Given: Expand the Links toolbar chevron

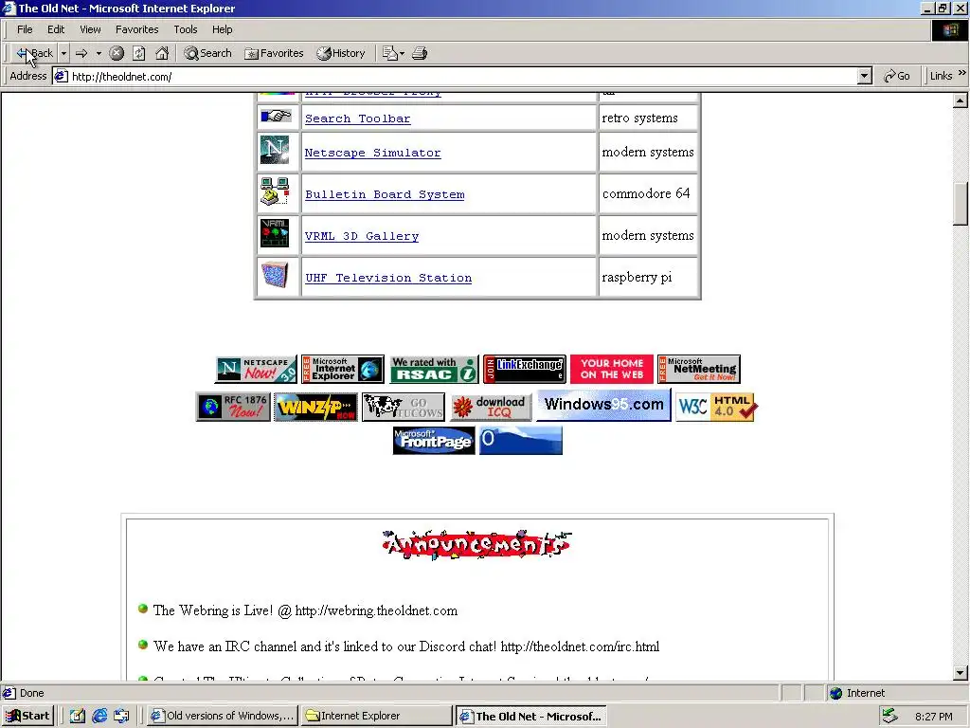Looking at the screenshot, I should click(962, 73).
